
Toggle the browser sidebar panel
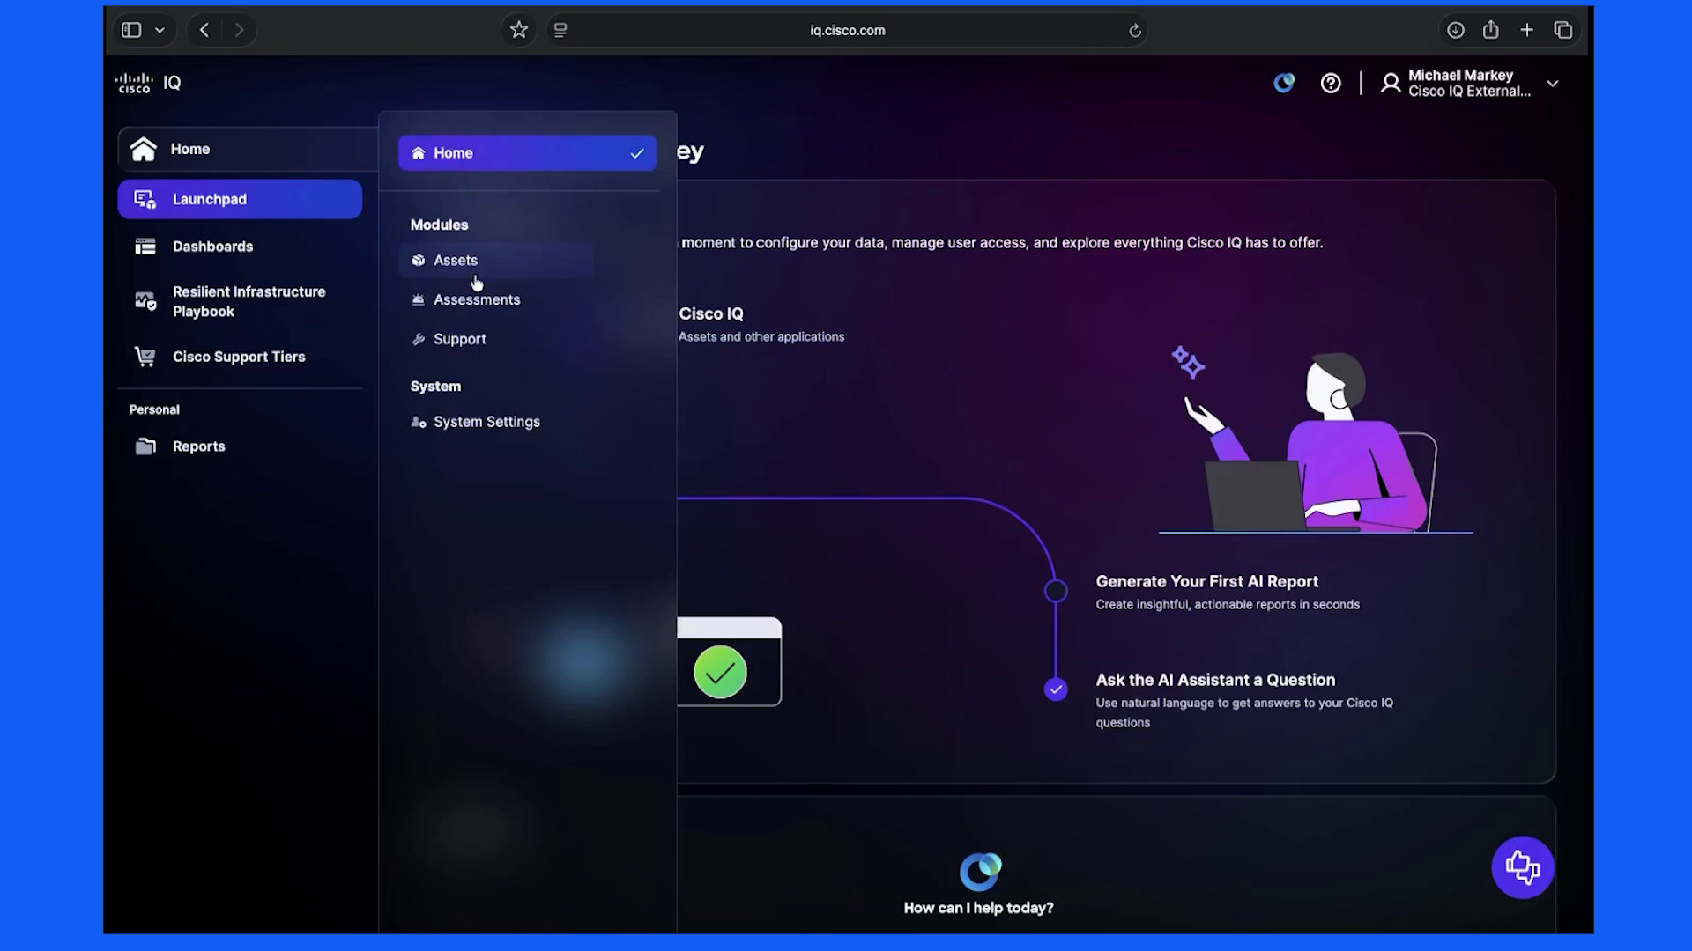131,30
